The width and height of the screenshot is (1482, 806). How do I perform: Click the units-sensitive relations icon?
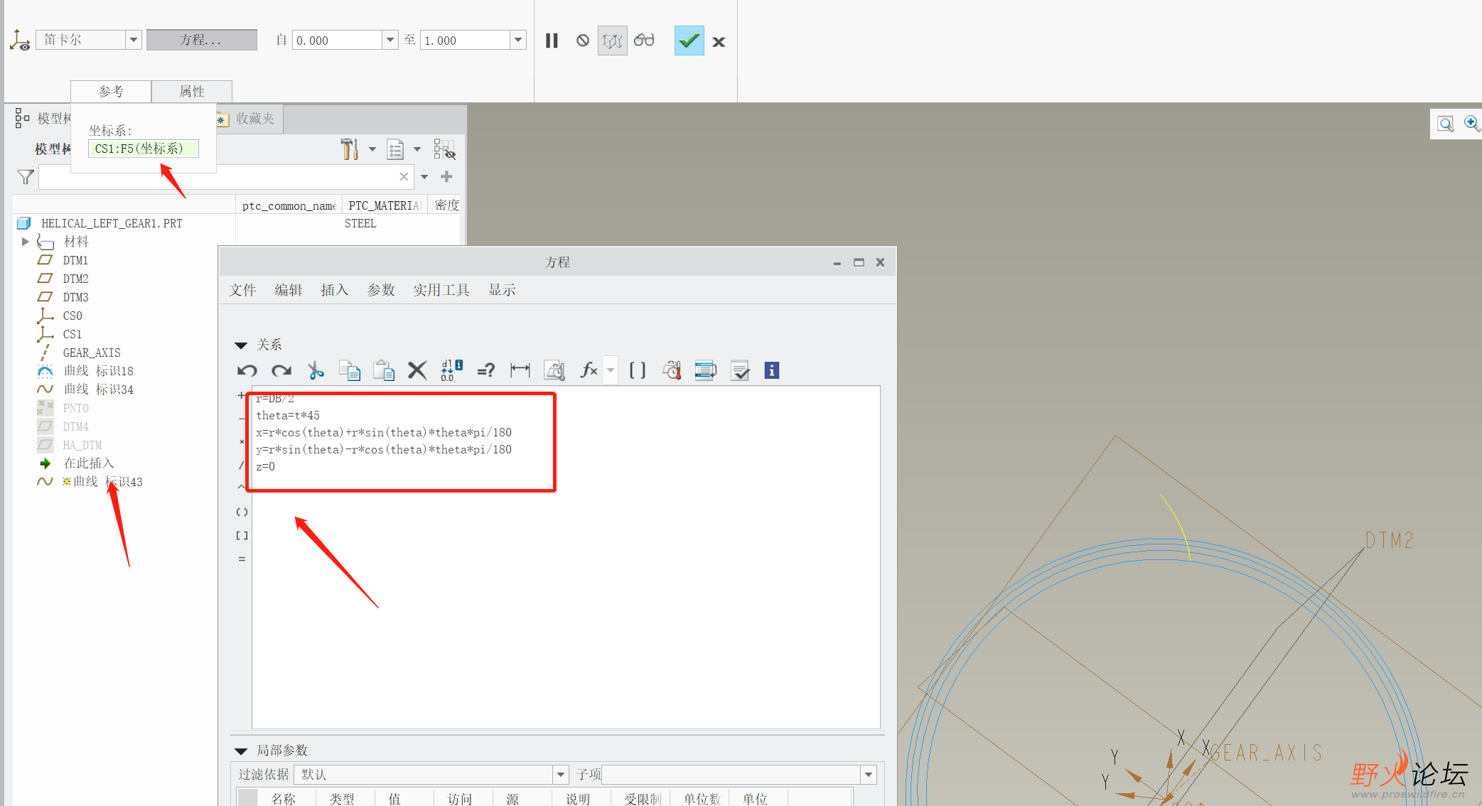(x=672, y=370)
